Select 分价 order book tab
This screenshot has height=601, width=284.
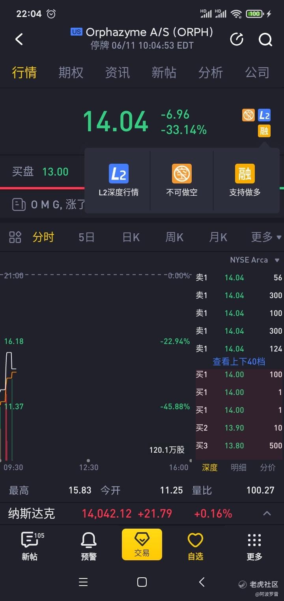point(268,467)
